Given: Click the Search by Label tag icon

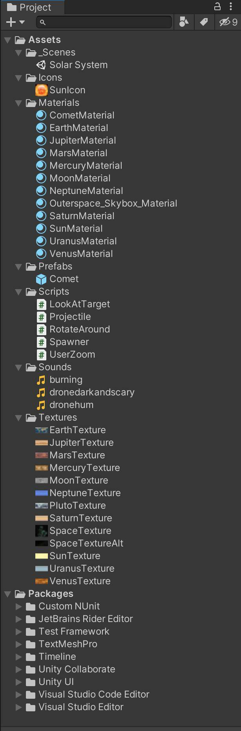Looking at the screenshot, I should pos(204,22).
